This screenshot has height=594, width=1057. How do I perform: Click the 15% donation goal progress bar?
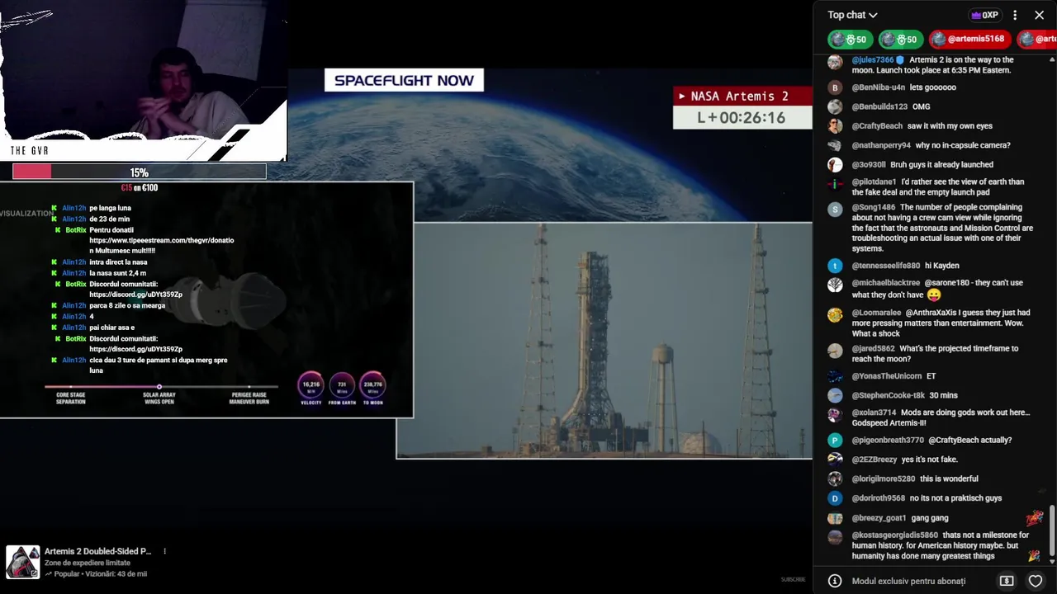pos(139,172)
